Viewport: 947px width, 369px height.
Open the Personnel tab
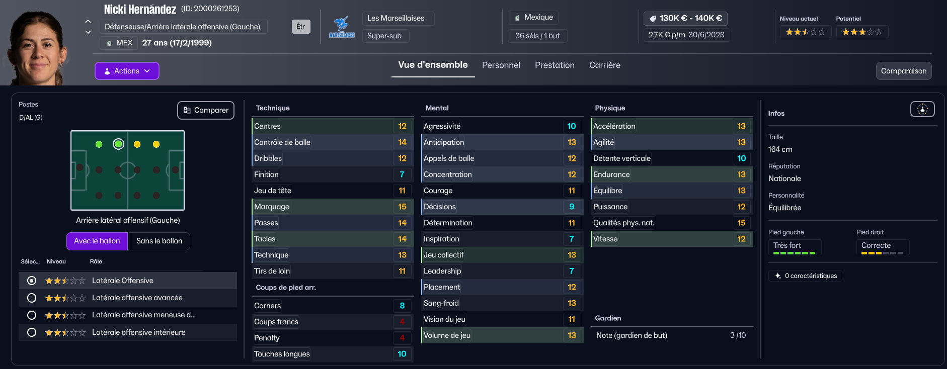pyautogui.click(x=501, y=65)
